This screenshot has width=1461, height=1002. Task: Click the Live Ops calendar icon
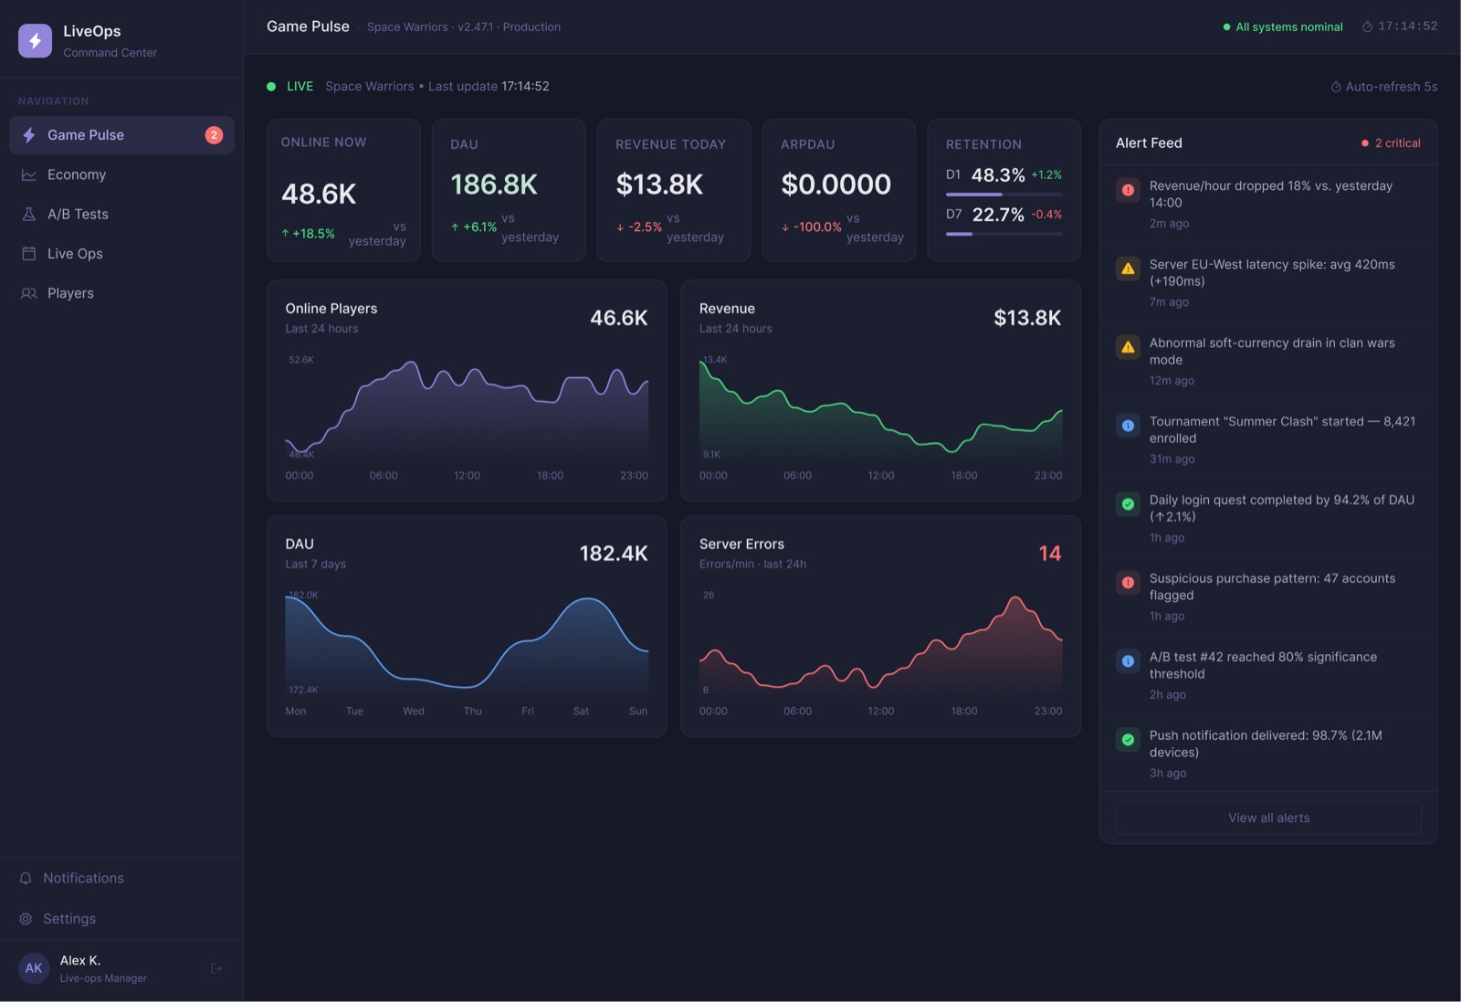click(x=29, y=254)
